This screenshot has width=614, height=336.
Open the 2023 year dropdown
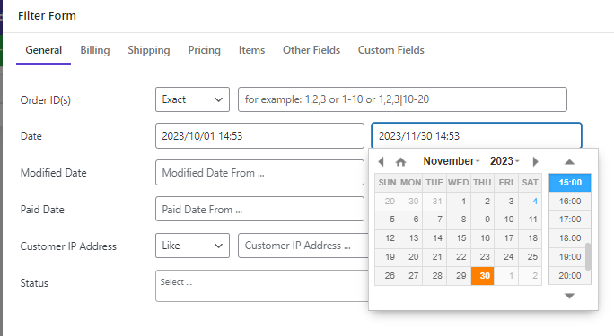click(x=504, y=161)
